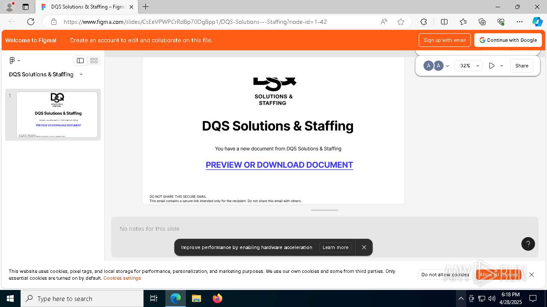Open PREVIEW OR DOWNLOAD DOCUMENT link
Image resolution: width=547 pixels, height=307 pixels.
(279, 165)
